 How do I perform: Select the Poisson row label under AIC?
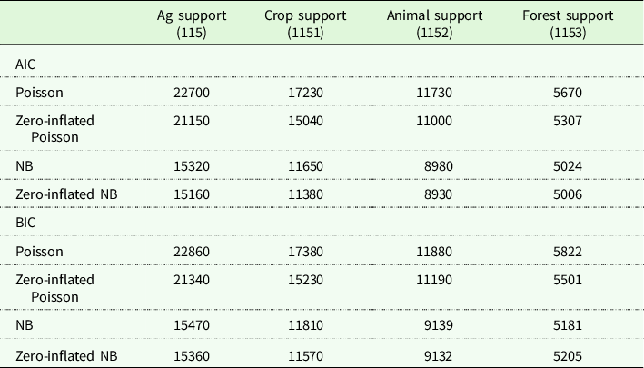38,93
